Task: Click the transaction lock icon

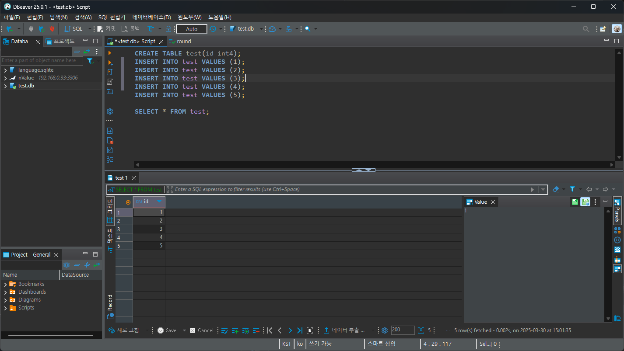Action: coord(168,29)
